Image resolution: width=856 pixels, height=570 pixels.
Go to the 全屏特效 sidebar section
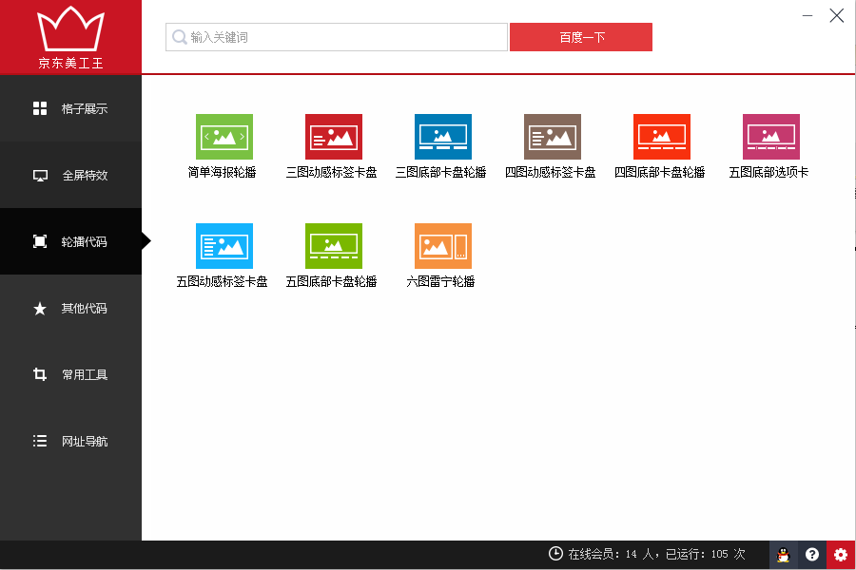coord(70,175)
